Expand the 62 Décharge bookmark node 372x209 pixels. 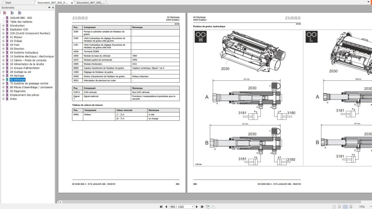tap(3, 80)
